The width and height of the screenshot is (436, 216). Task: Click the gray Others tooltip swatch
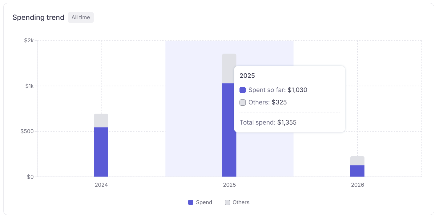click(243, 102)
